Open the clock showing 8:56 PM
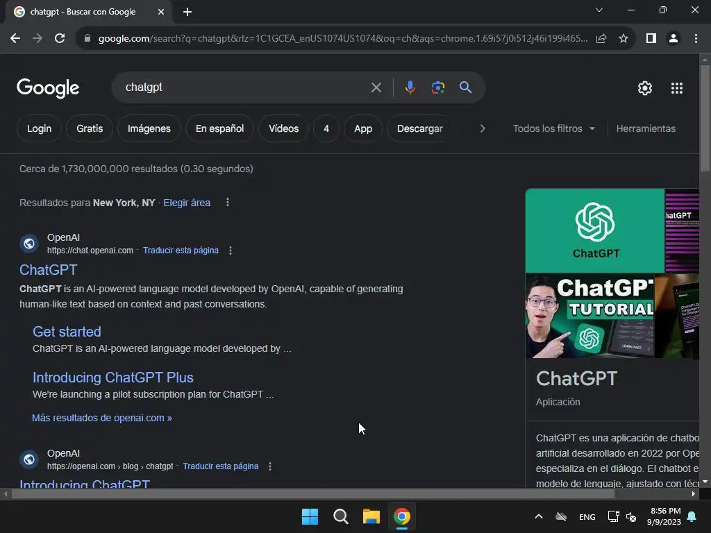This screenshot has height=533, width=711. (664, 516)
